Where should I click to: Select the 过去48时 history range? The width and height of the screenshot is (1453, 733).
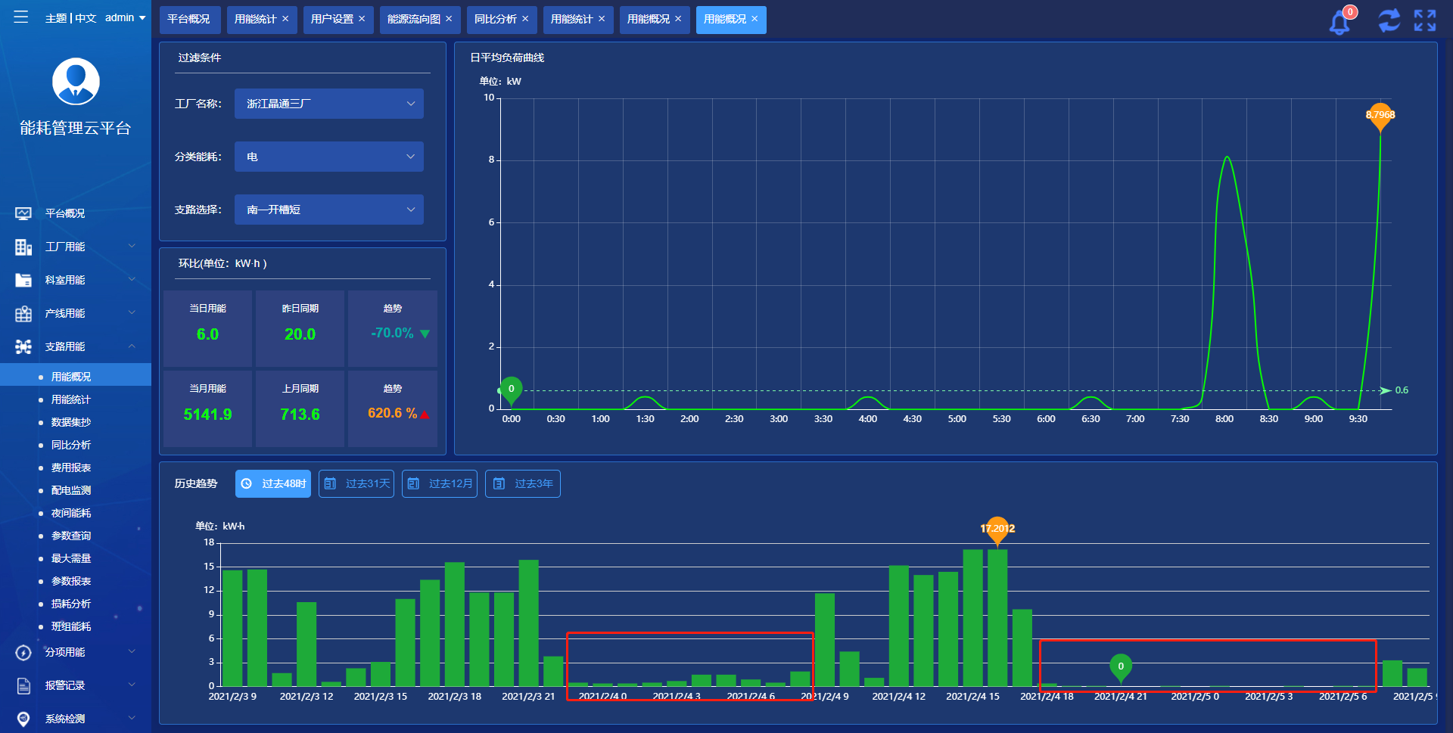tap(273, 483)
